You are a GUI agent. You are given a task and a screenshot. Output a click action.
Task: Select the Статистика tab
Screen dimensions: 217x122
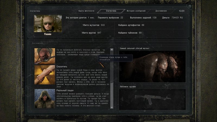pyautogui.click(x=111, y=11)
